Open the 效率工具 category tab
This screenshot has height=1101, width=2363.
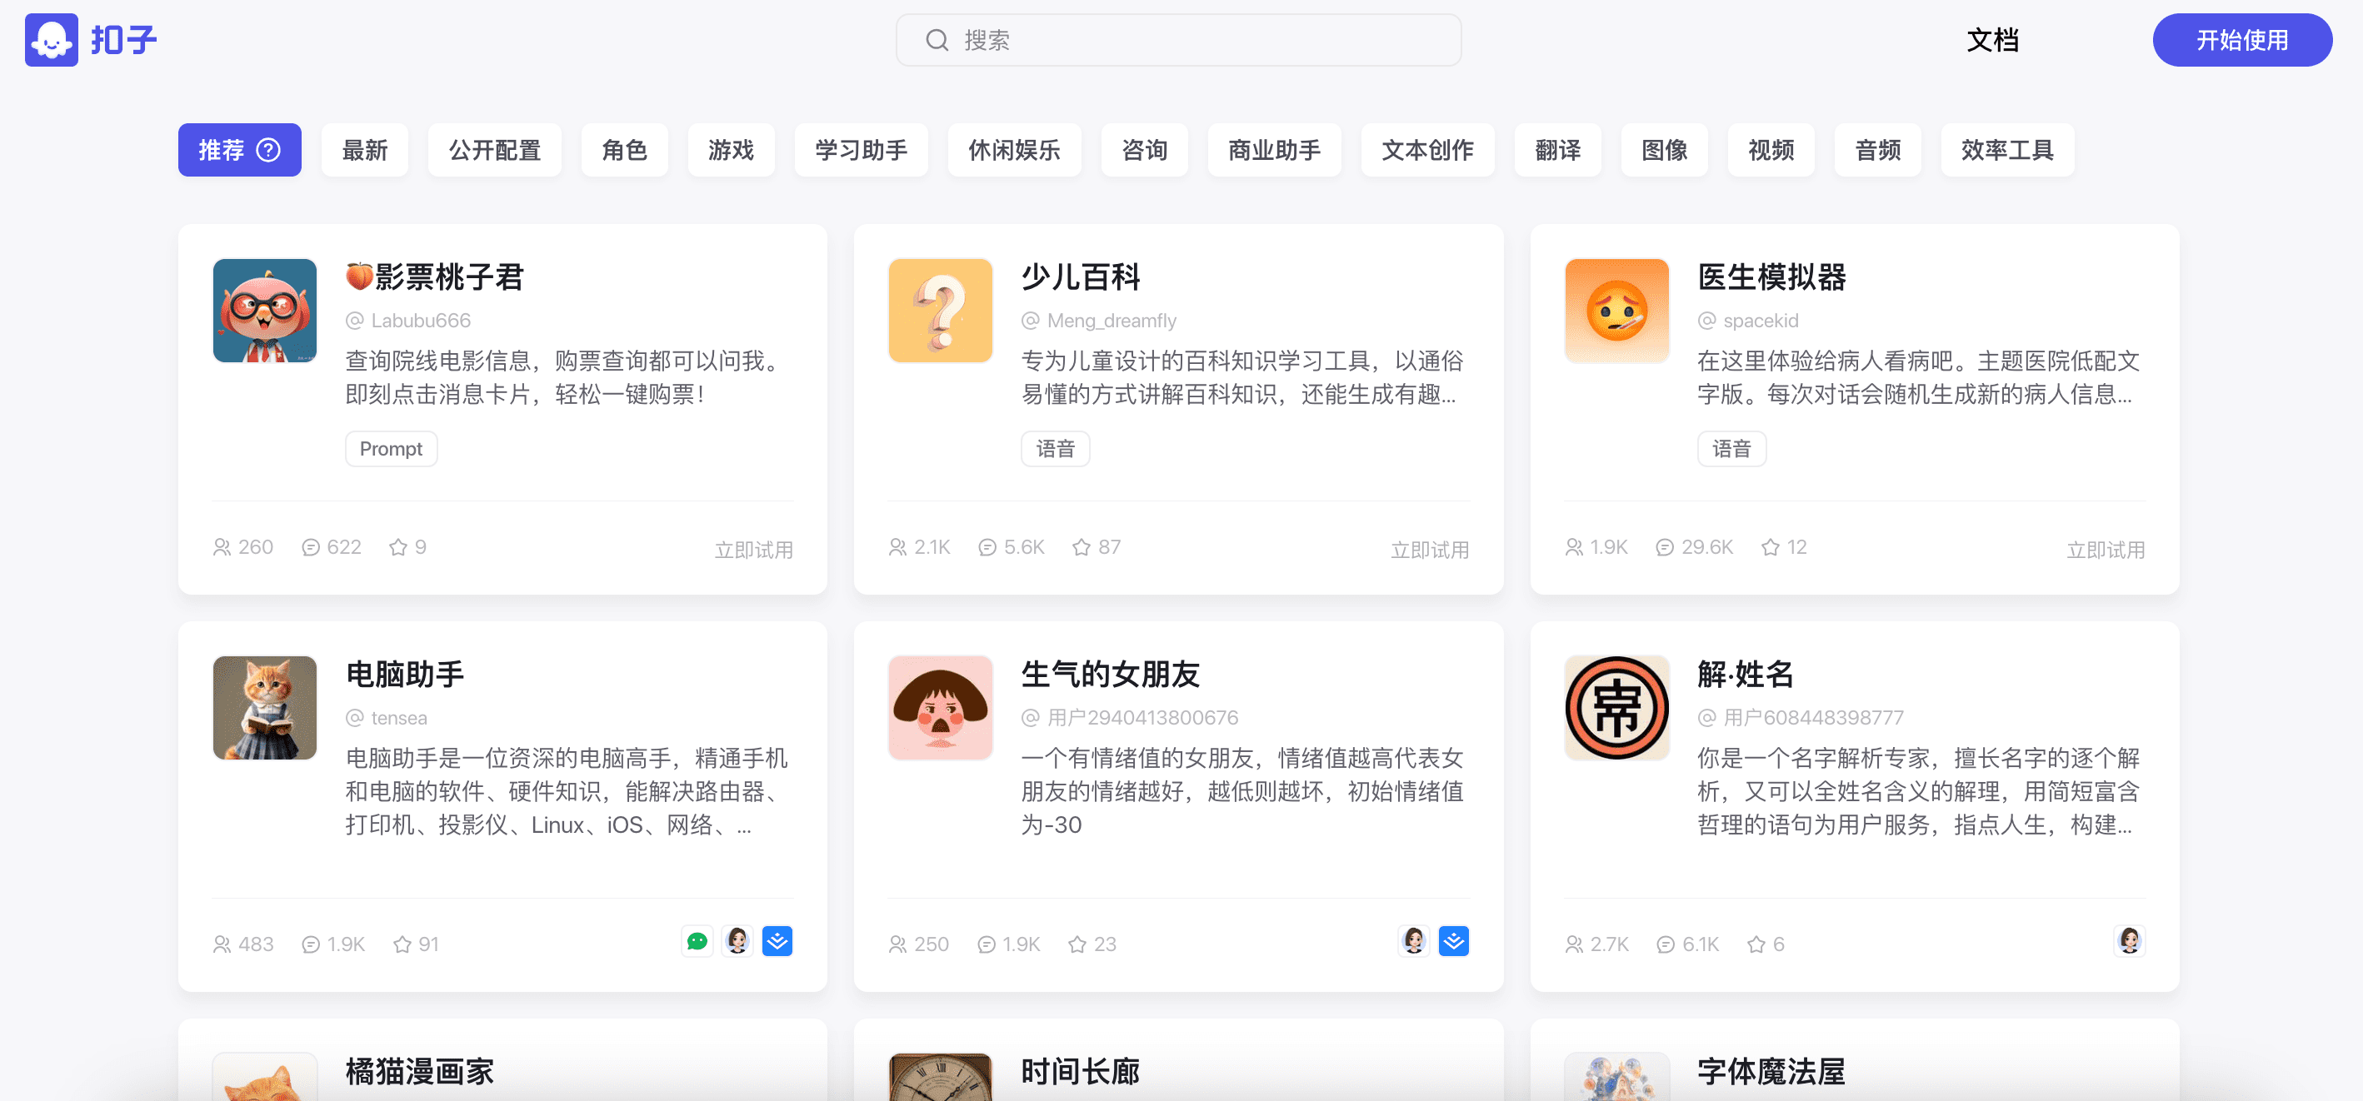tap(2006, 149)
